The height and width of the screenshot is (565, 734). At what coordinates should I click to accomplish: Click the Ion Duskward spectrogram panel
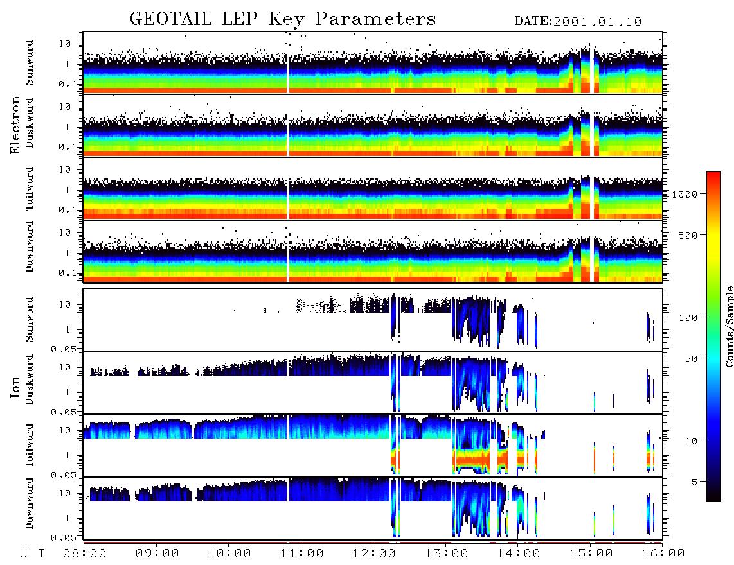(373, 383)
